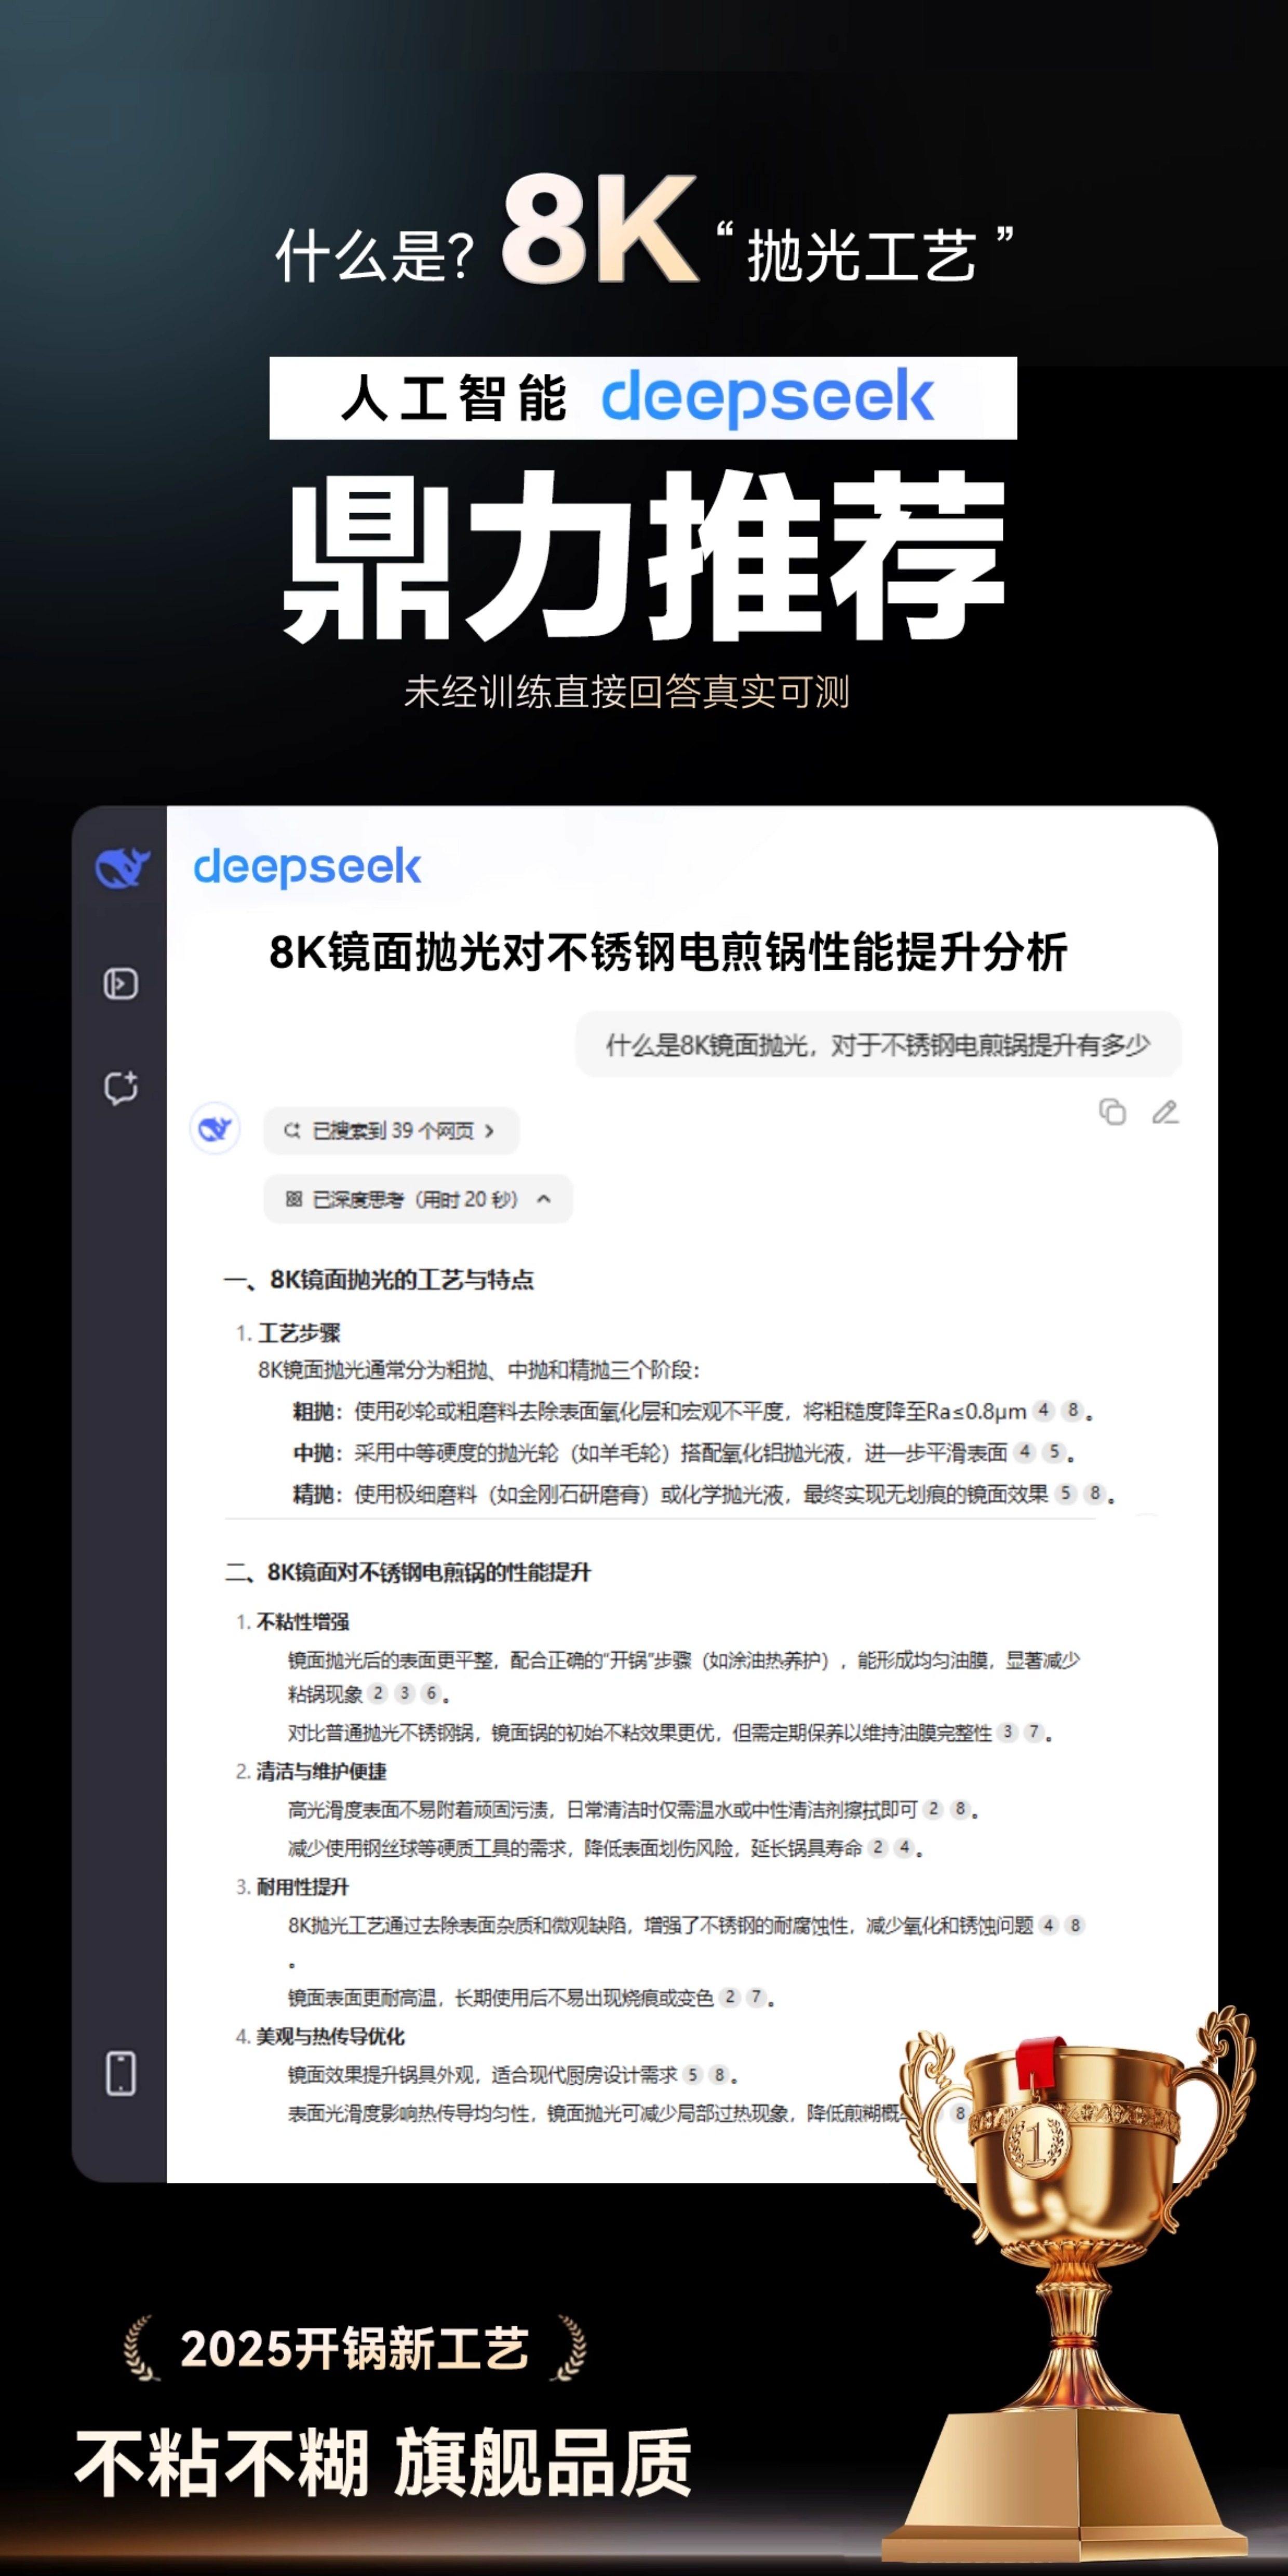Click the sentence starting 镜面效果提升锅具外观
Screen dimensions: 1288x2576
(483, 2075)
